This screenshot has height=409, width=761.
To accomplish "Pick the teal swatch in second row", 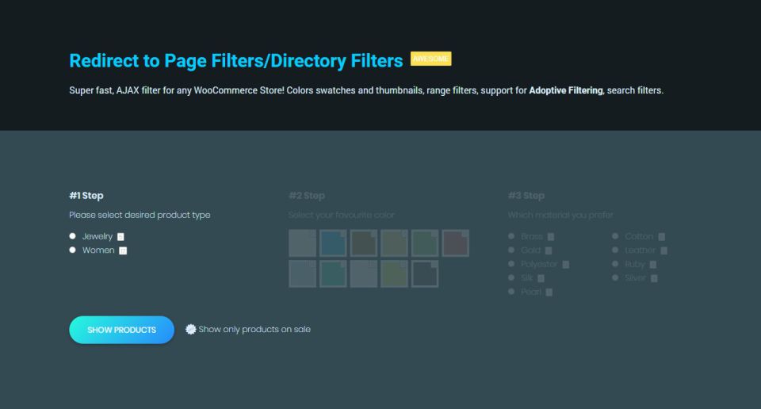I will click(333, 273).
